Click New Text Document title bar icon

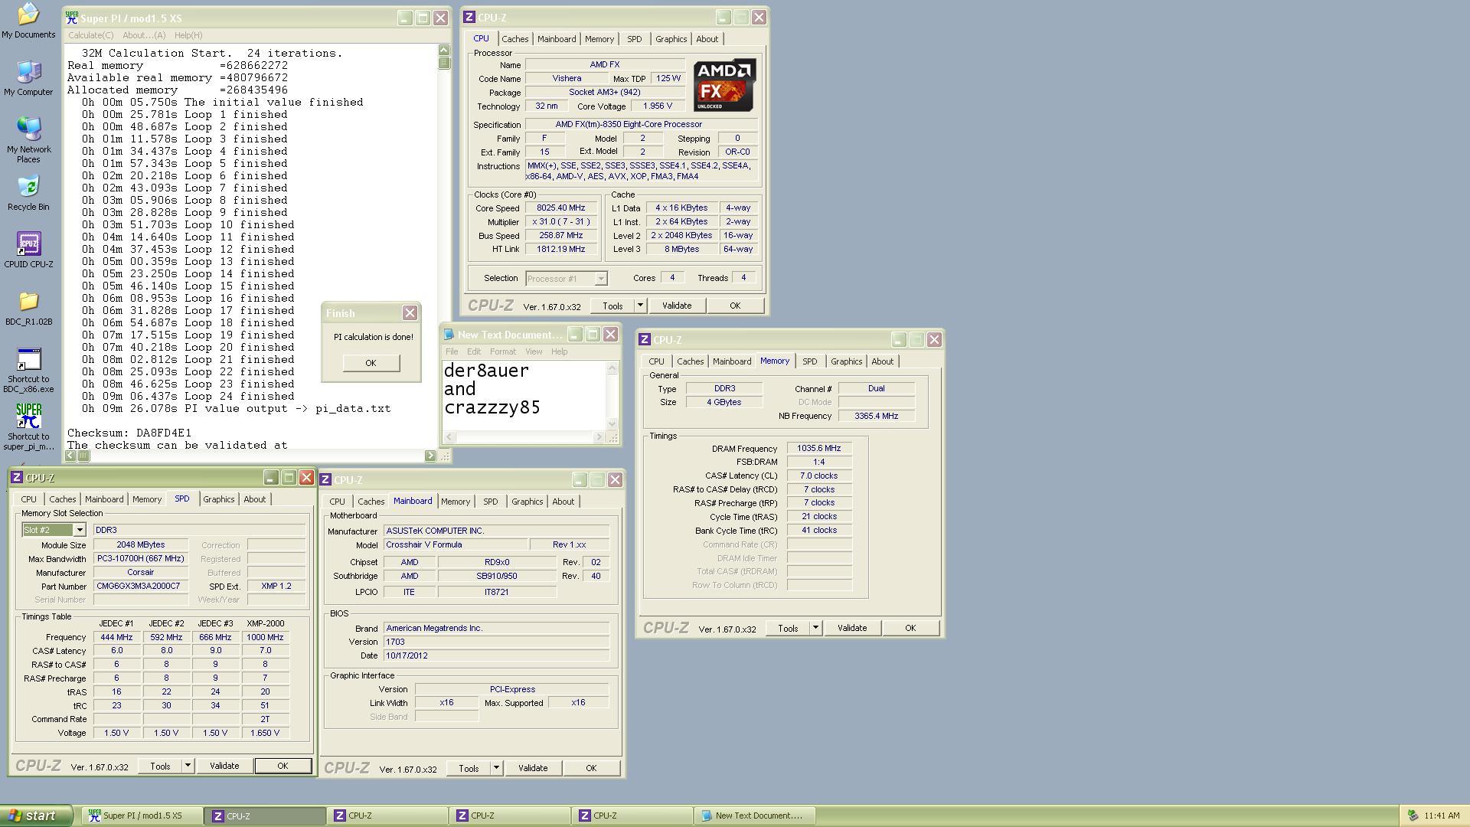coord(449,335)
